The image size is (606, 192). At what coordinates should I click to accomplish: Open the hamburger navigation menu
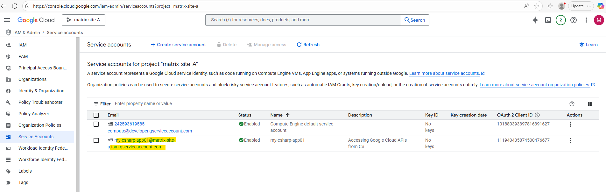point(7,20)
